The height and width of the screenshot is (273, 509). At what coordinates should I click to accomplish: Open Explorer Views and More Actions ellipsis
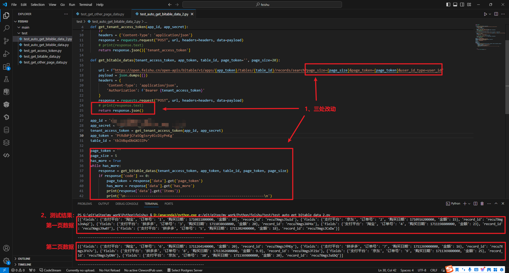tap(66, 14)
